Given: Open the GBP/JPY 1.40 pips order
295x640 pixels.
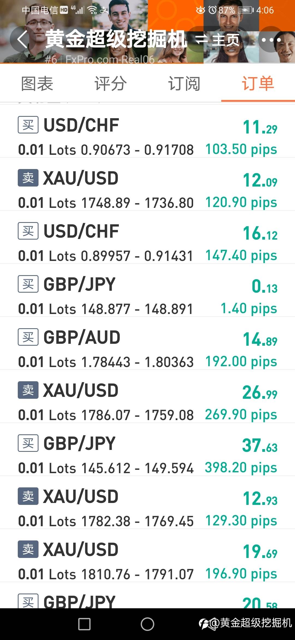Looking at the screenshot, I should pyautogui.click(x=147, y=296).
